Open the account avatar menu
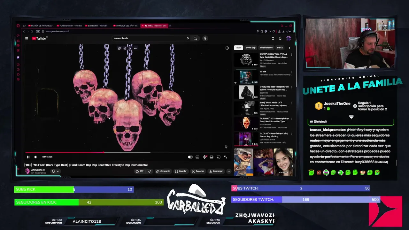409x230 pixels. [x=289, y=38]
